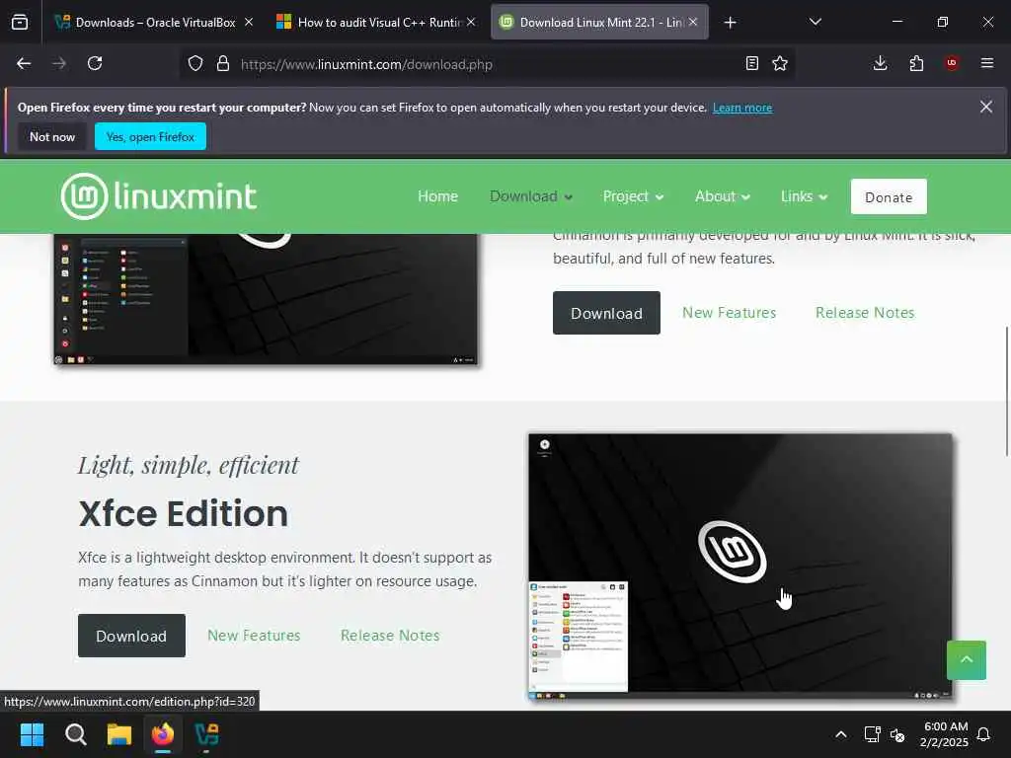Switch to How to audit Visual C++ tab
This screenshot has width=1011, height=758.
[x=377, y=22]
